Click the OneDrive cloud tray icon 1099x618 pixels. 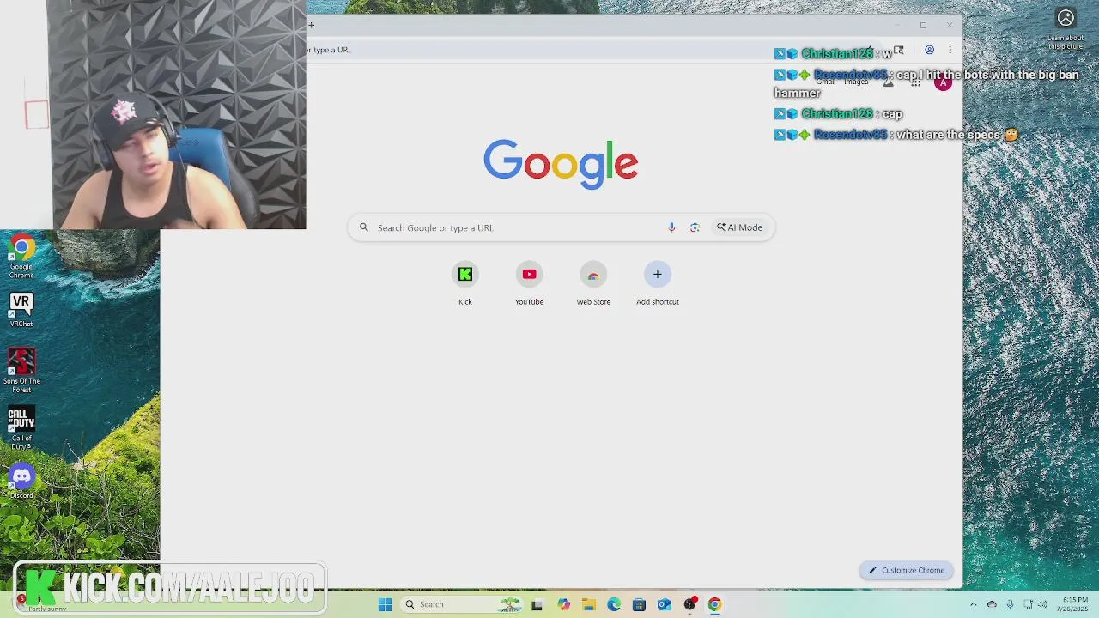[x=992, y=604]
